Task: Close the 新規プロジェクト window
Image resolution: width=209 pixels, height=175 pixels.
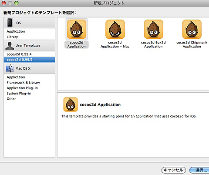Action: point(4,3)
